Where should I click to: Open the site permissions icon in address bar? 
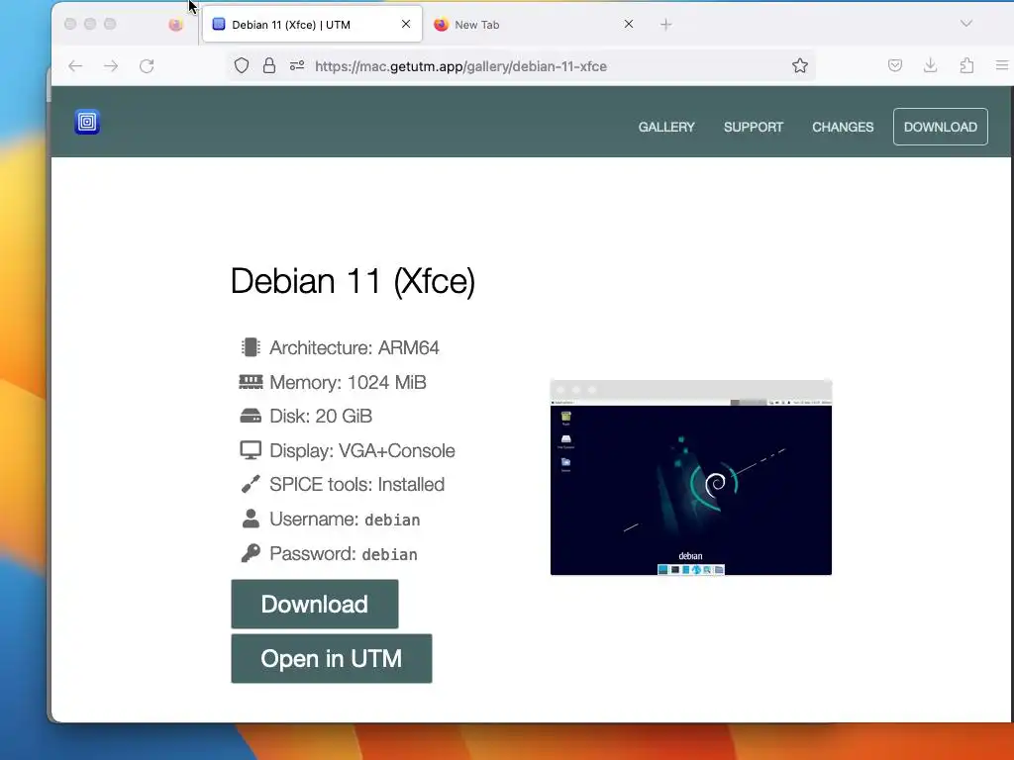coord(297,66)
